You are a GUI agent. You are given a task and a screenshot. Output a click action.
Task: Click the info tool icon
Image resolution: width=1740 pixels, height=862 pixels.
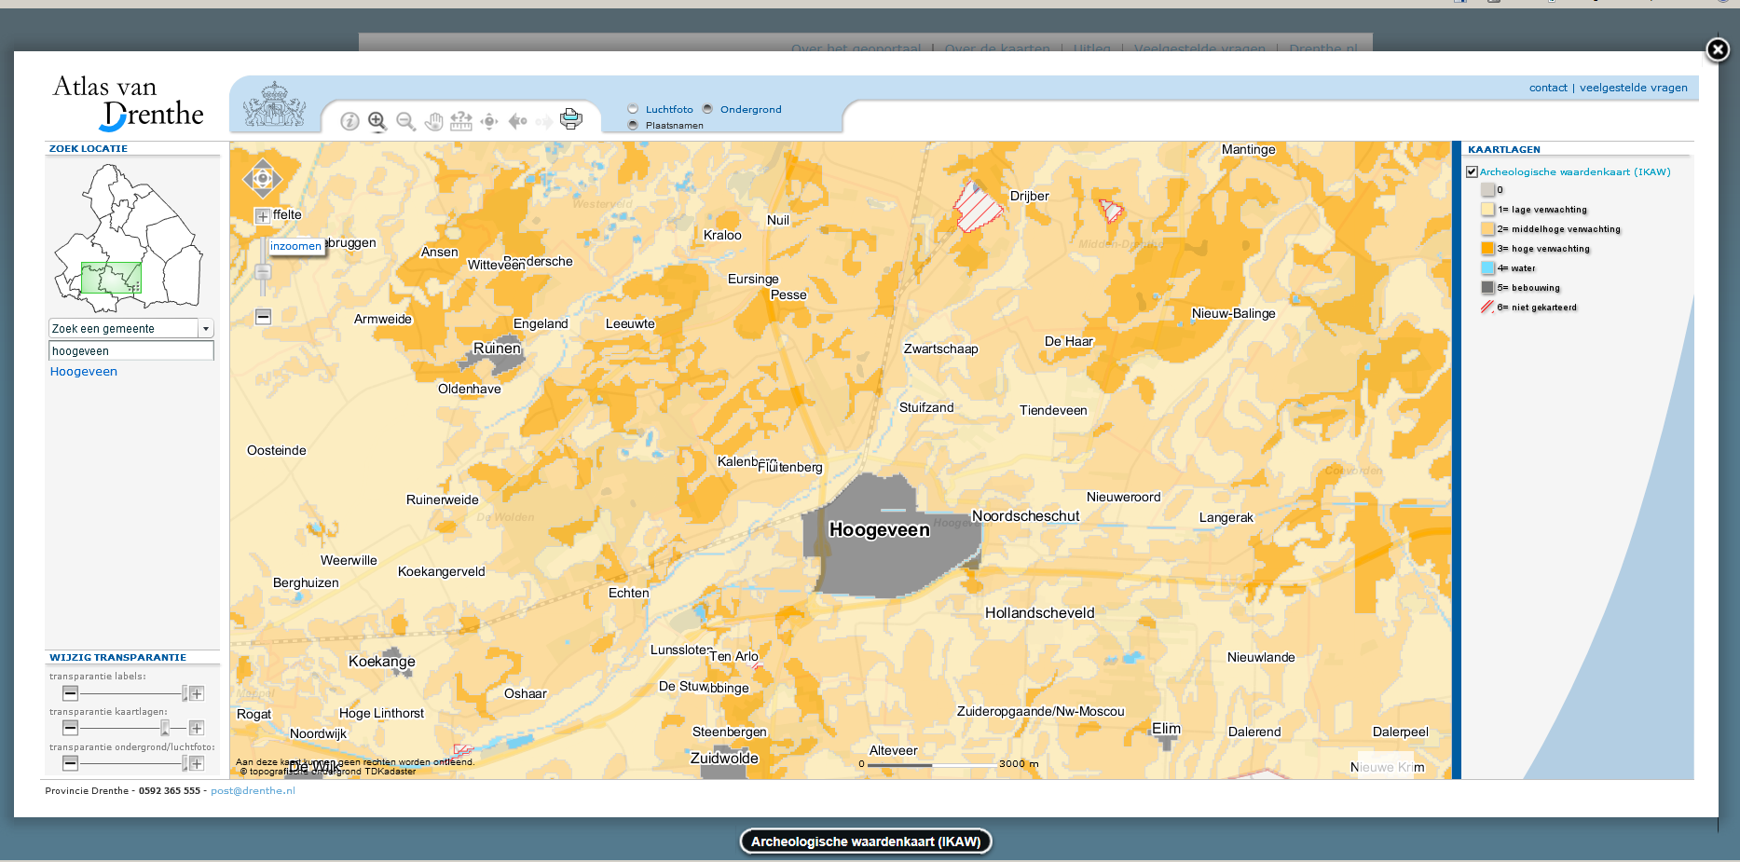pyautogui.click(x=349, y=121)
